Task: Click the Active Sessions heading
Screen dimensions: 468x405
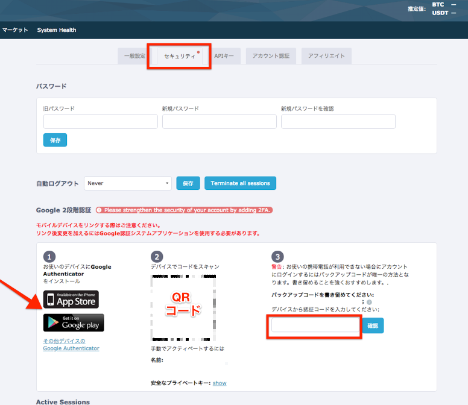Action: 63,402
